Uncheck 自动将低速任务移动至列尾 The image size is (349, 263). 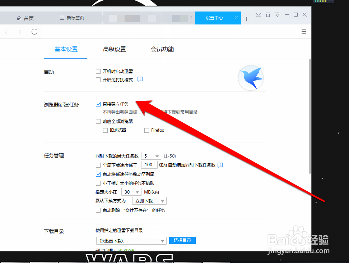point(98,174)
